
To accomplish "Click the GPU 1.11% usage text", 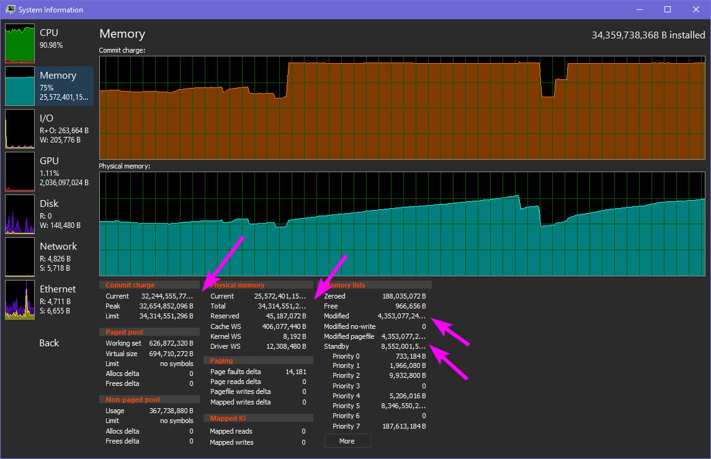I will tap(50, 173).
